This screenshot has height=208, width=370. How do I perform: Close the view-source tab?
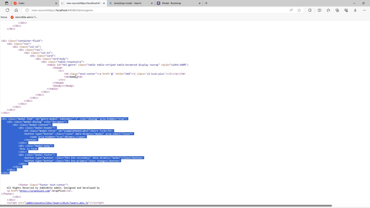(x=104, y=3)
